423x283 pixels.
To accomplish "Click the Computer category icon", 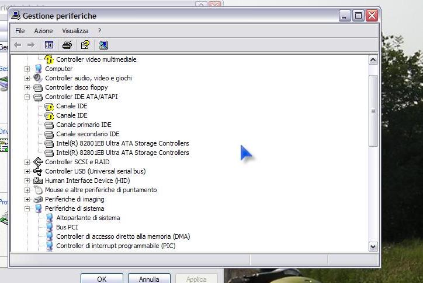I will [x=39, y=69].
